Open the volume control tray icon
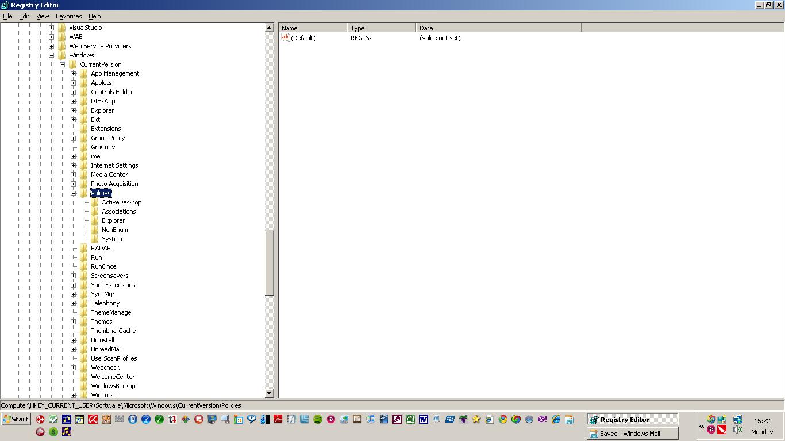Image resolution: width=785 pixels, height=441 pixels. click(x=738, y=430)
